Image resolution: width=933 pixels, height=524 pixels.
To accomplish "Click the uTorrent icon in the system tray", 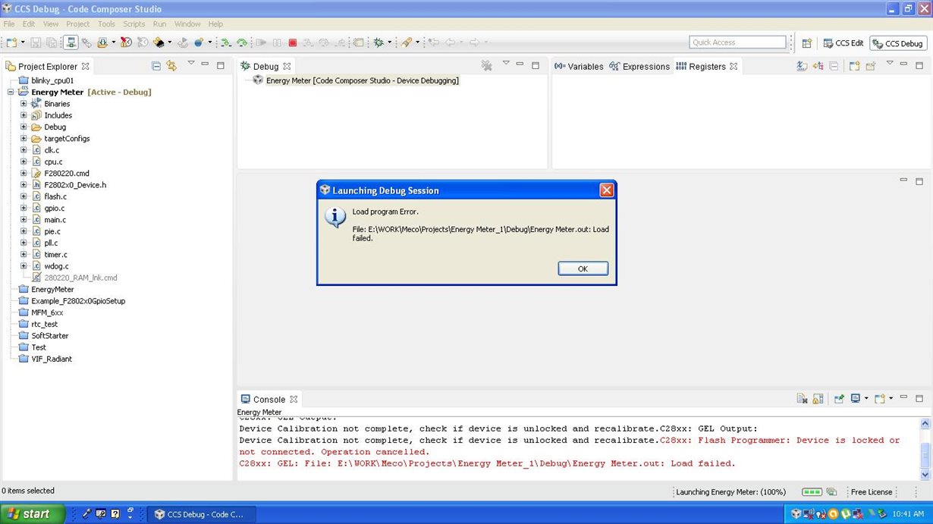I will pos(845,514).
